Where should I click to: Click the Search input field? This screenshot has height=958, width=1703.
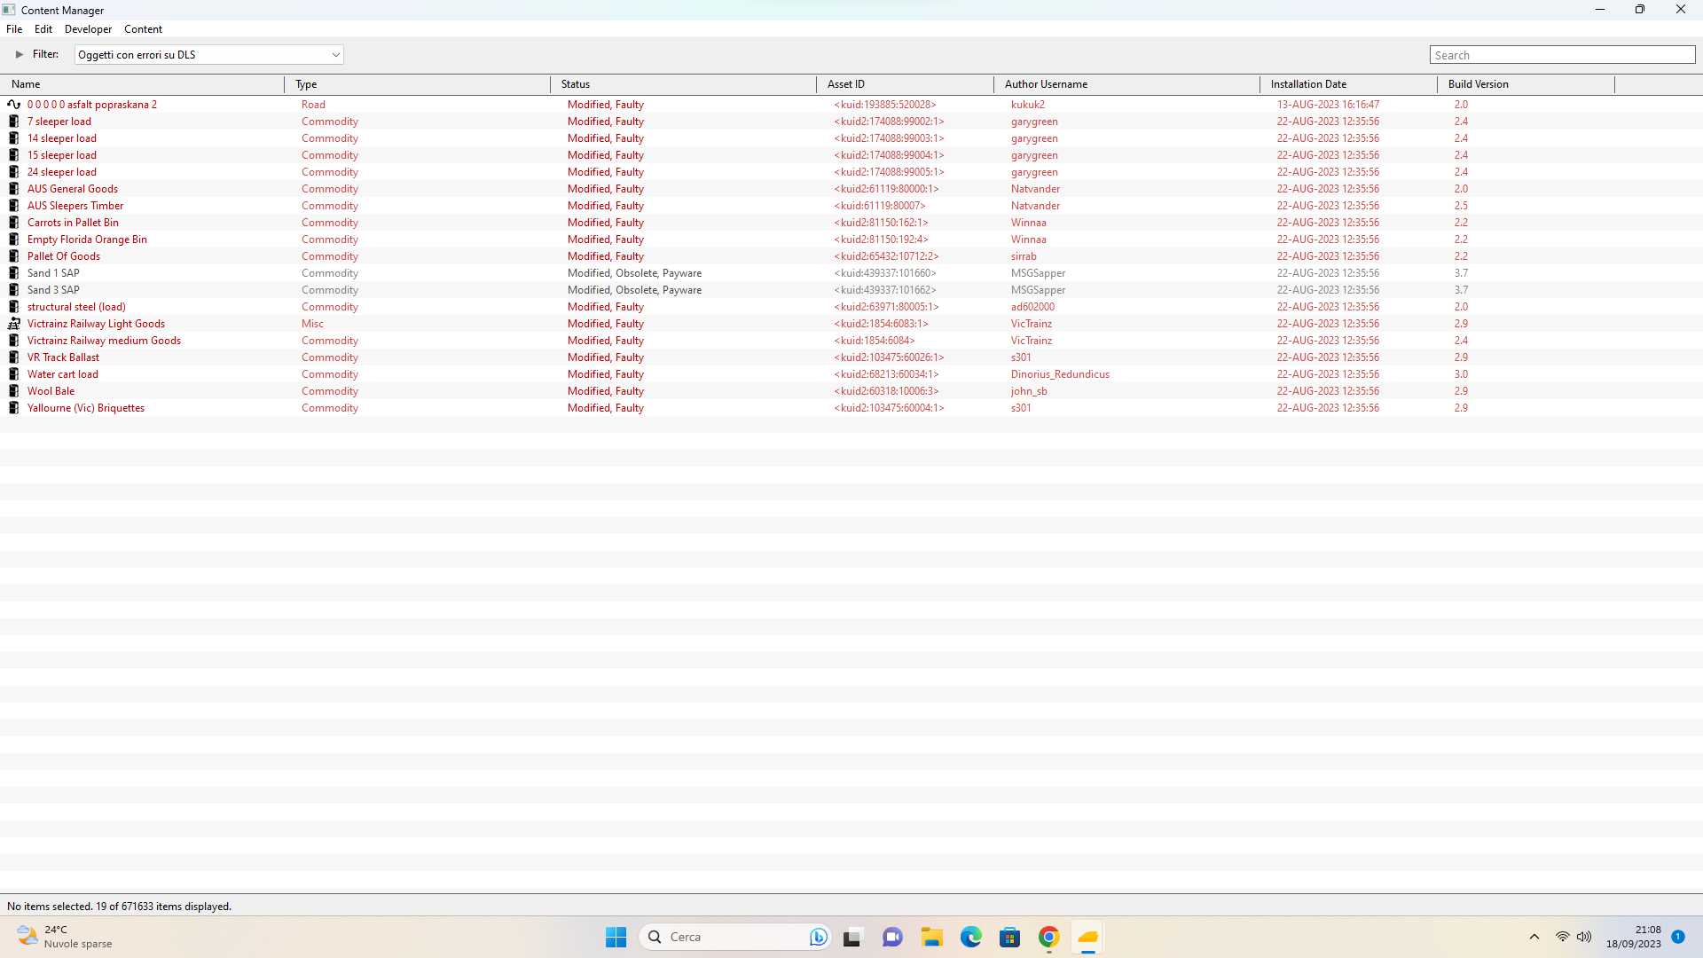pos(1562,55)
